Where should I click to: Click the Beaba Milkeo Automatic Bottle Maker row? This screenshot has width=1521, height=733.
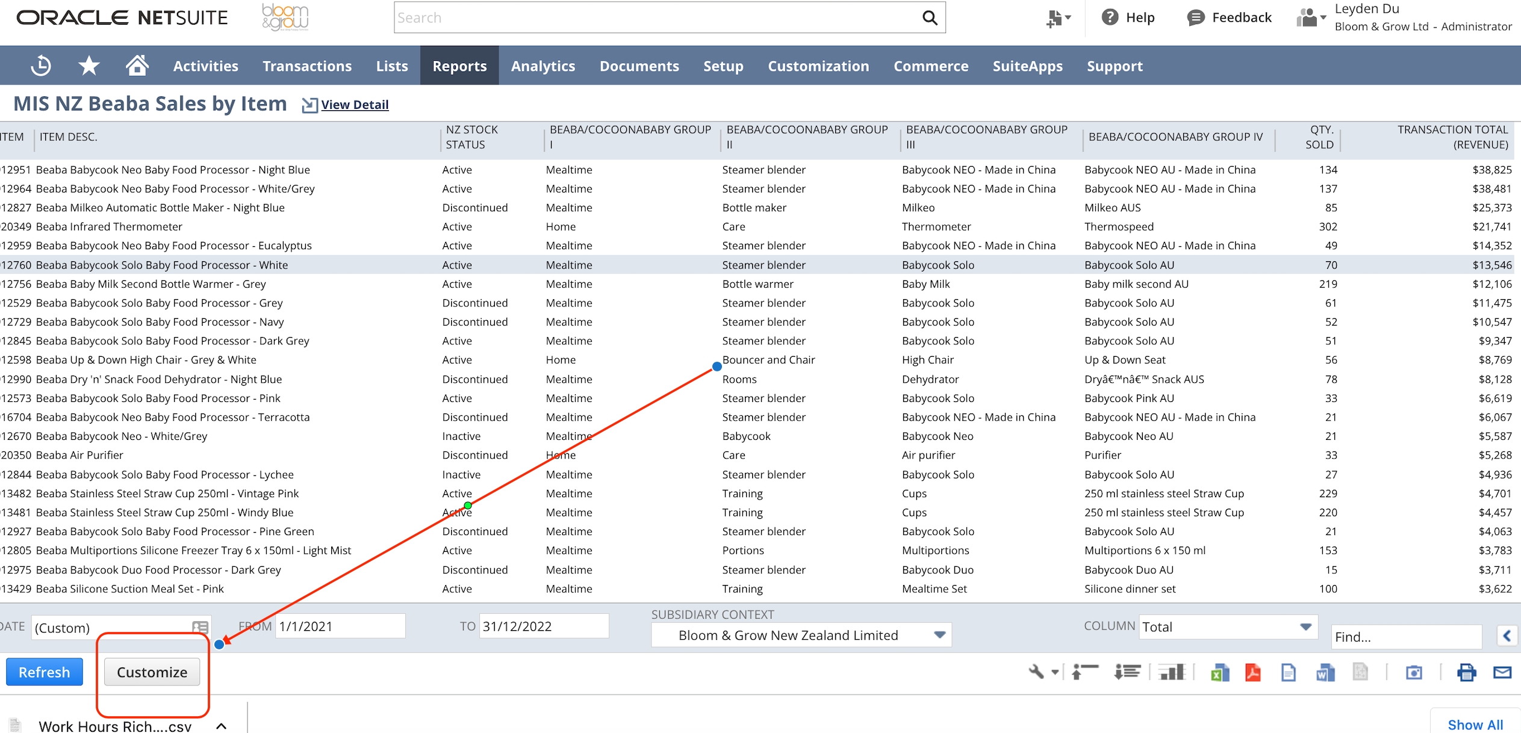(756, 208)
